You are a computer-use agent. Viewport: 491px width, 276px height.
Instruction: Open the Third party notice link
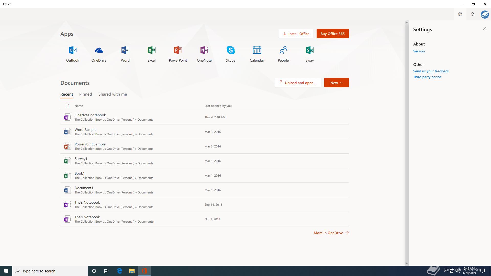(427, 77)
